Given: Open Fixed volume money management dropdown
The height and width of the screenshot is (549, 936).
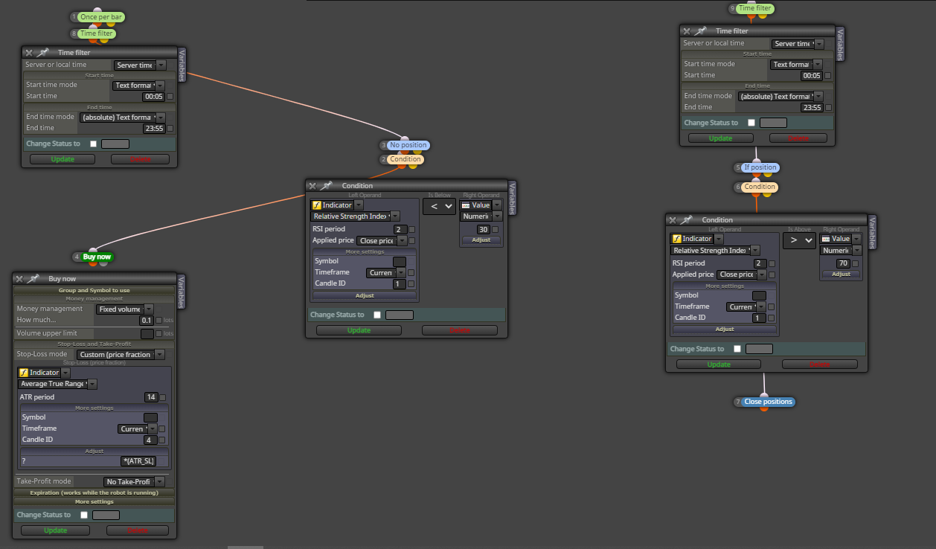Looking at the screenshot, I should click(x=124, y=309).
